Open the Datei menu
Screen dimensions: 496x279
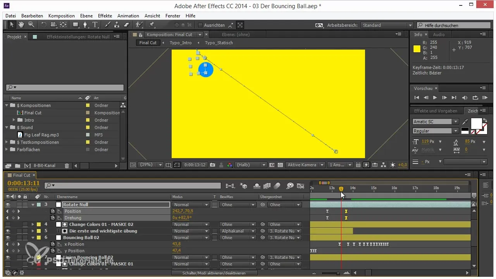coord(11,16)
